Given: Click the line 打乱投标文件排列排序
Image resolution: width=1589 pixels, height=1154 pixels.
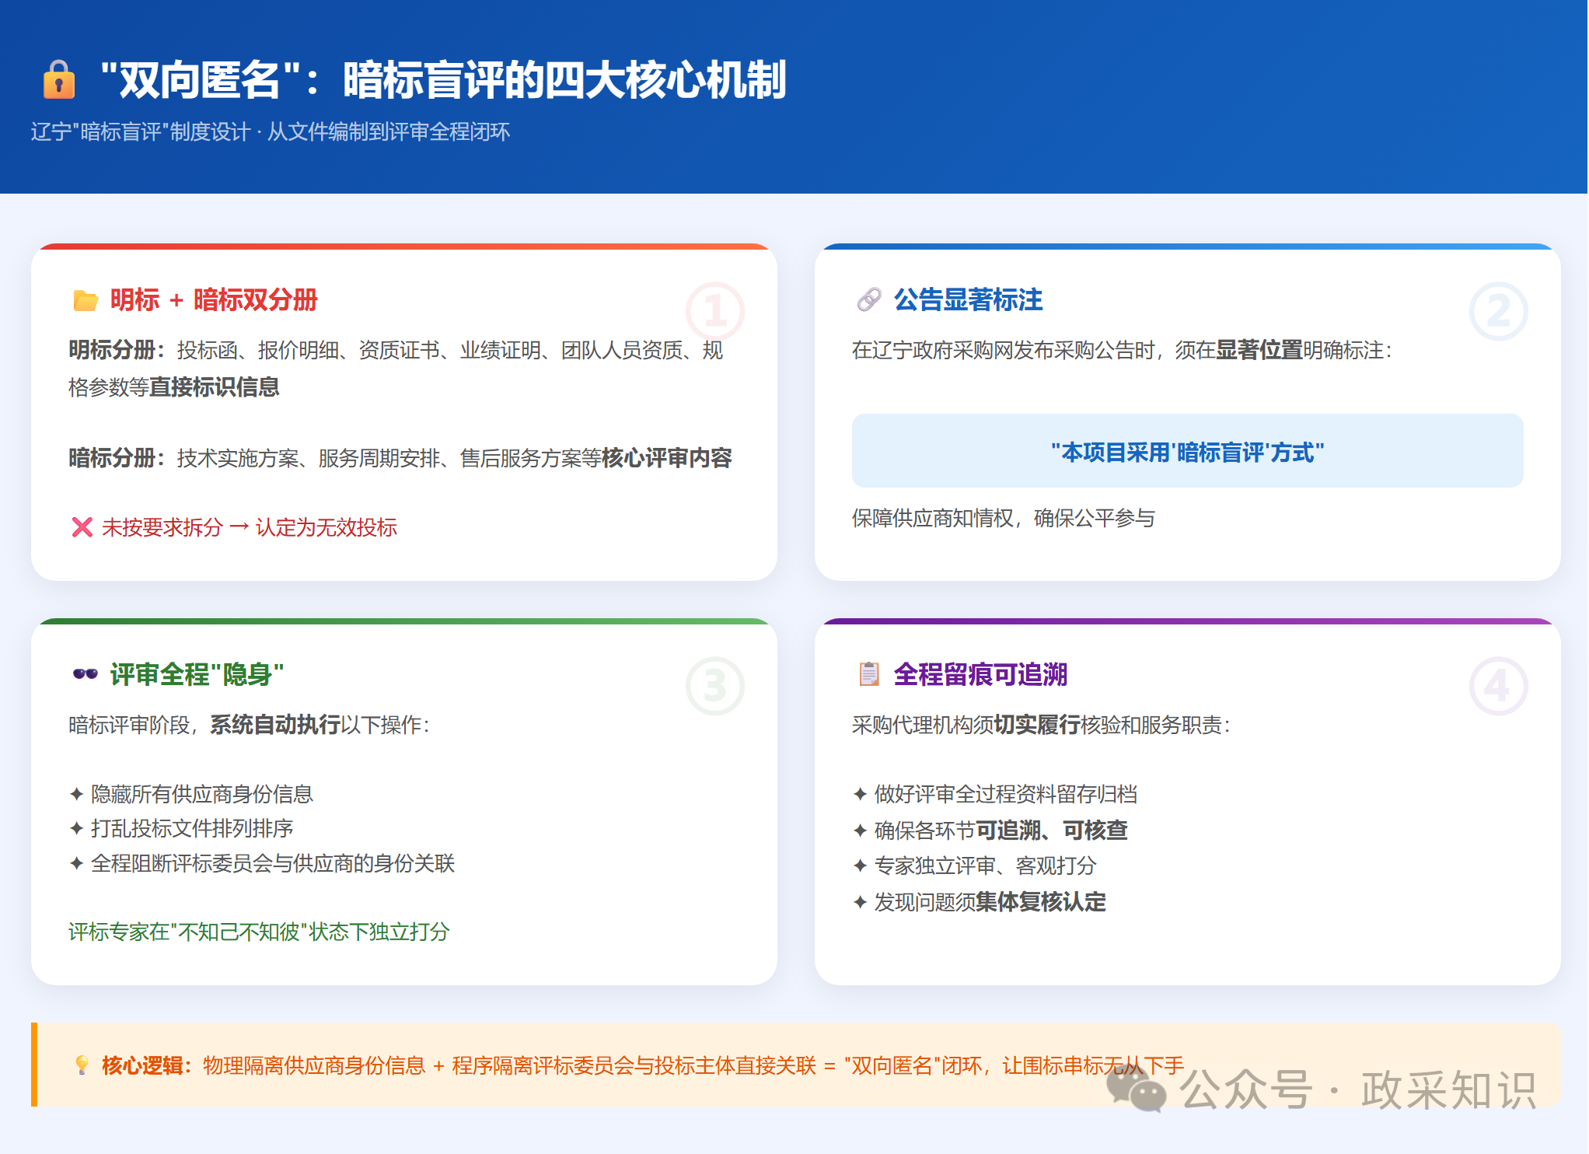Looking at the screenshot, I should pyautogui.click(x=192, y=828).
